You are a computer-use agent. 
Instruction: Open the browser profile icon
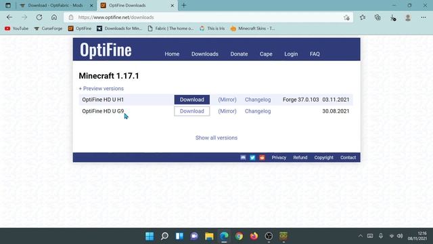(408, 18)
